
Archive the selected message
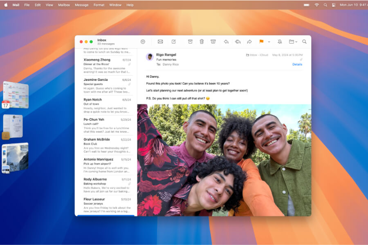click(x=190, y=42)
